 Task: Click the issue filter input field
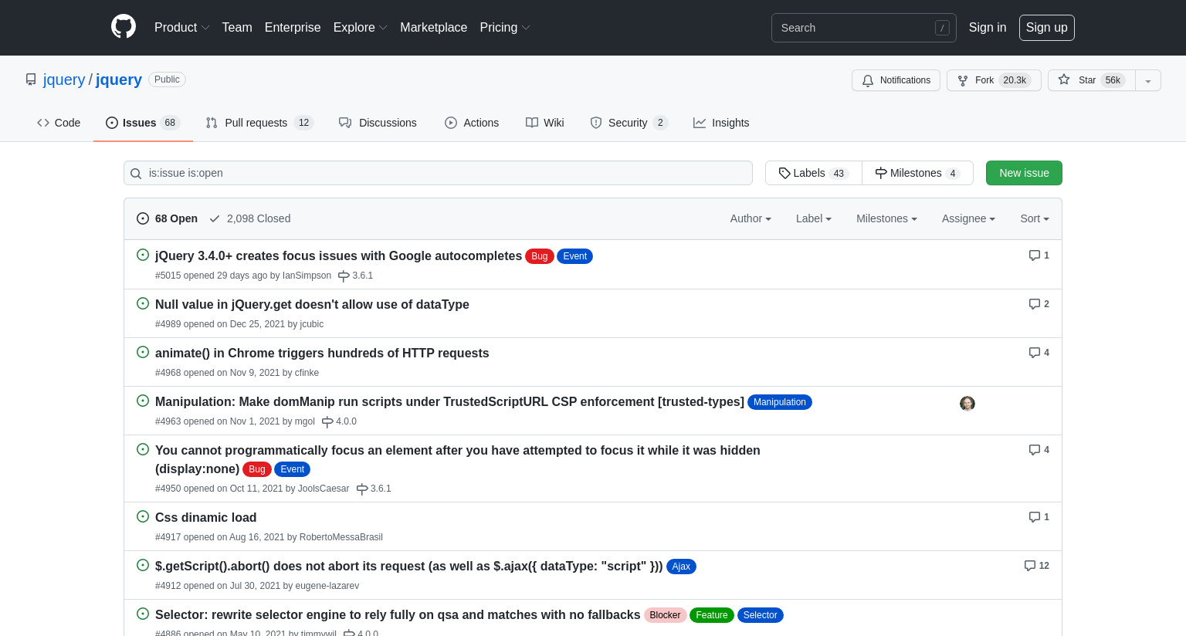tap(438, 173)
